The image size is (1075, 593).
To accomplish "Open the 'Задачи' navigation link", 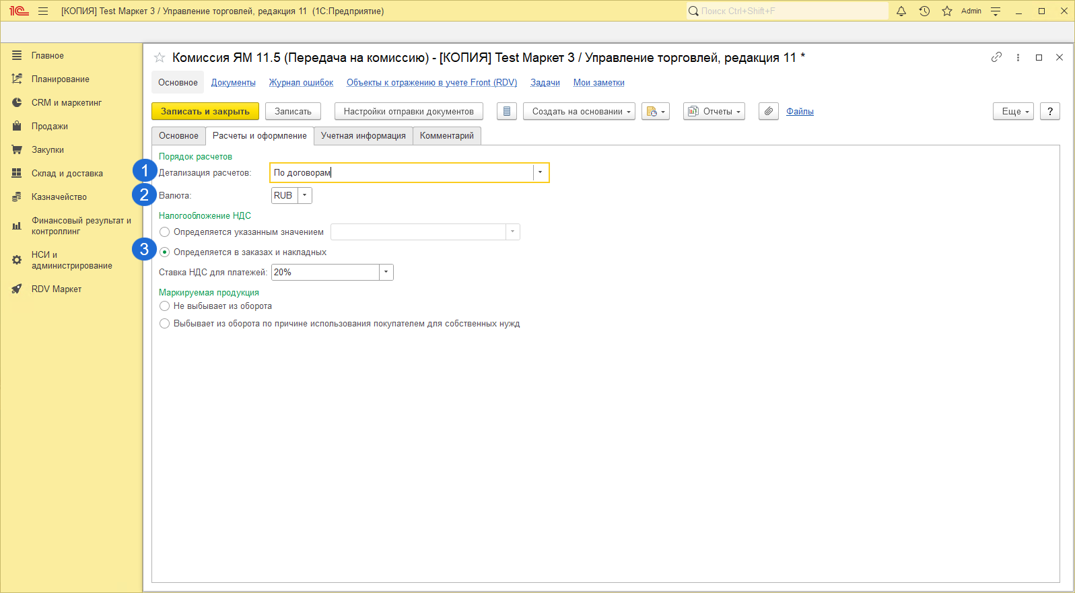I will [545, 83].
